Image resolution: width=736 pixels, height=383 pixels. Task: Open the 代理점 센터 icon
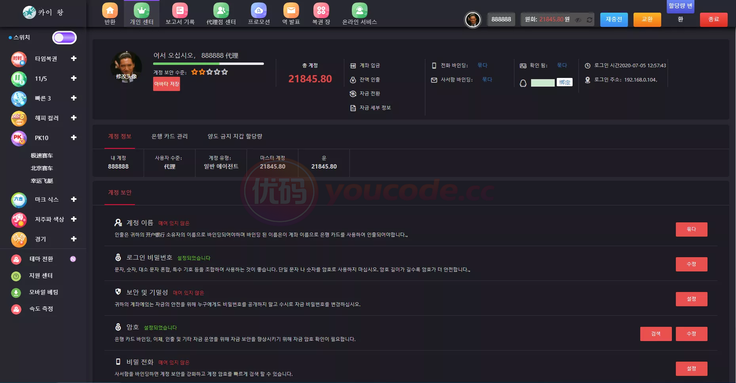coord(221,11)
